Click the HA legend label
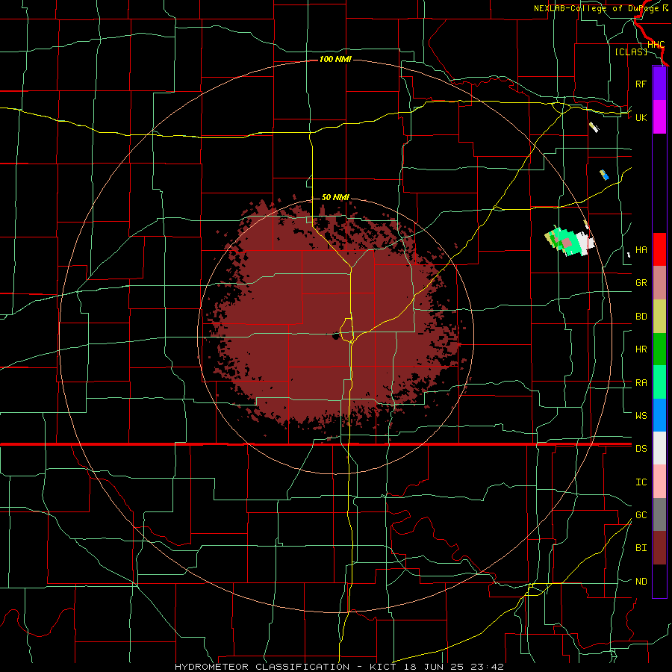 tap(641, 250)
